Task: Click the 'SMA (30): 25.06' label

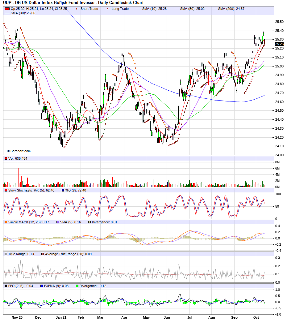Action: (x=23, y=13)
